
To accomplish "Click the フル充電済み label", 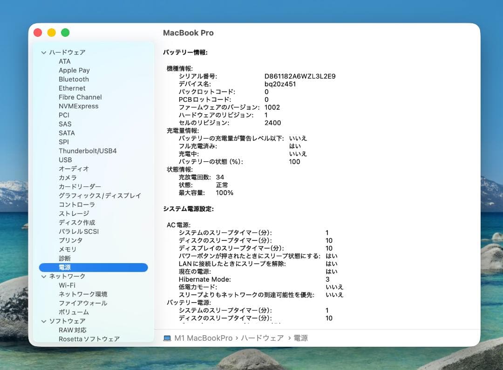I will 198,146.
